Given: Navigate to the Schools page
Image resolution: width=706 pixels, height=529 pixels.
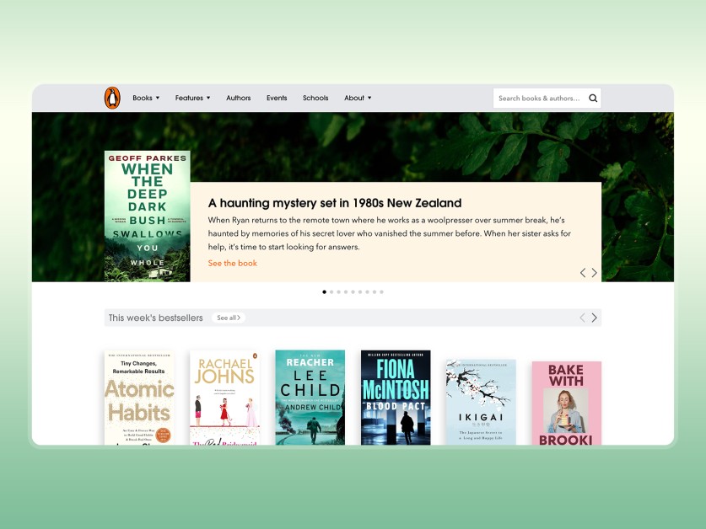Looking at the screenshot, I should pyautogui.click(x=315, y=98).
